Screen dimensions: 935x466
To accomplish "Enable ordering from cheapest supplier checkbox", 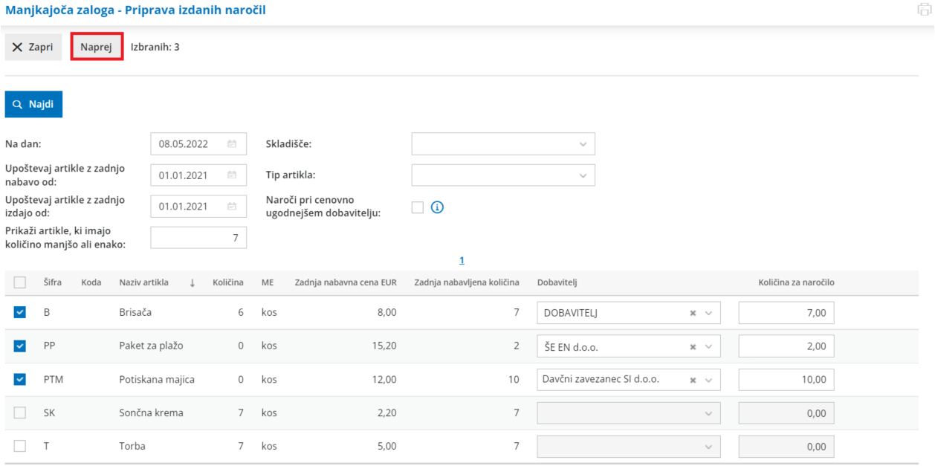I will click(x=418, y=207).
